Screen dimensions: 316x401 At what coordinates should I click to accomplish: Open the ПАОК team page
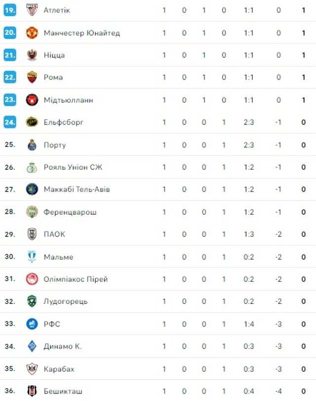(x=54, y=235)
